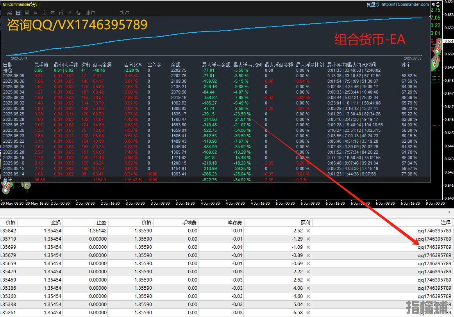Viewport: 454px width, 317px height.
Task: Open the 周 weekly tab
Action: click(27, 13)
